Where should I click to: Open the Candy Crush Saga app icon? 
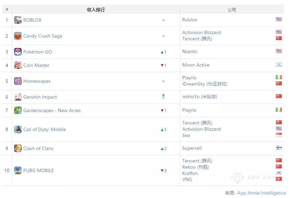(18, 36)
